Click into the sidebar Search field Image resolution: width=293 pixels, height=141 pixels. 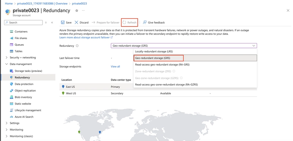23,23
